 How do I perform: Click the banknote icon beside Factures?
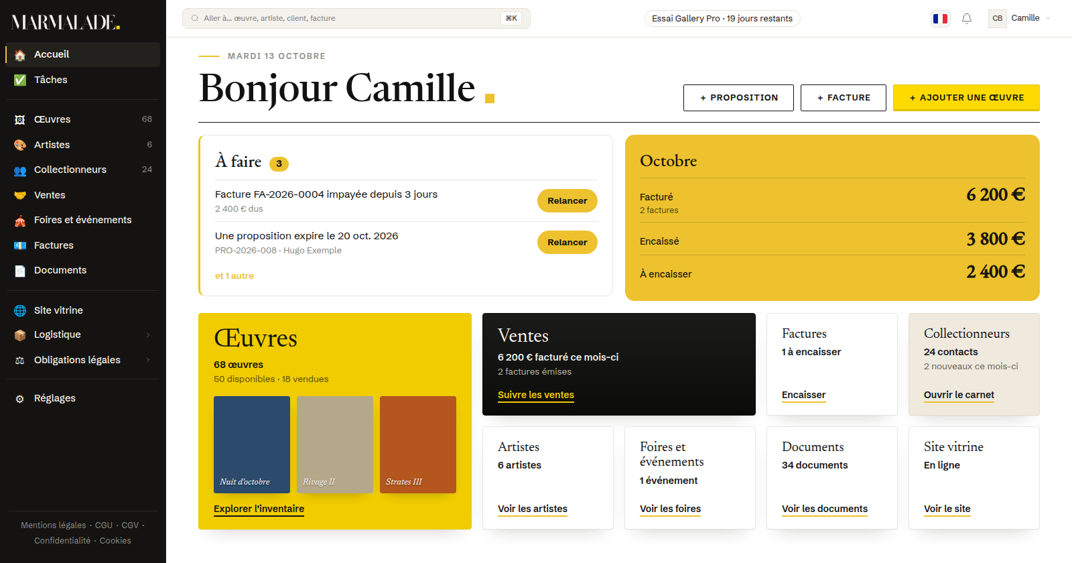[20, 245]
